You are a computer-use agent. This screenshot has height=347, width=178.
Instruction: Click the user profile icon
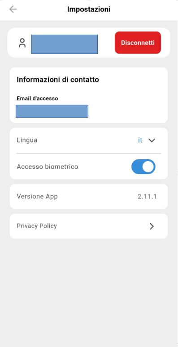click(22, 43)
